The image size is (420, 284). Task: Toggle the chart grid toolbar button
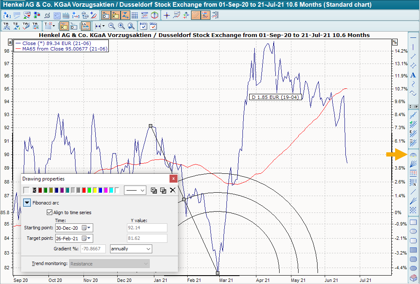click(x=135, y=16)
